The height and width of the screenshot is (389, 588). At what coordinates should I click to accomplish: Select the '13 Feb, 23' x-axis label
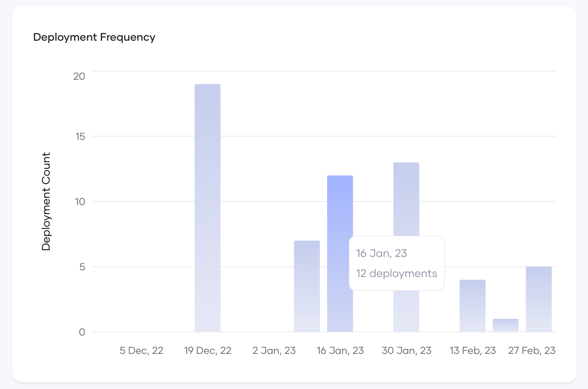click(473, 351)
